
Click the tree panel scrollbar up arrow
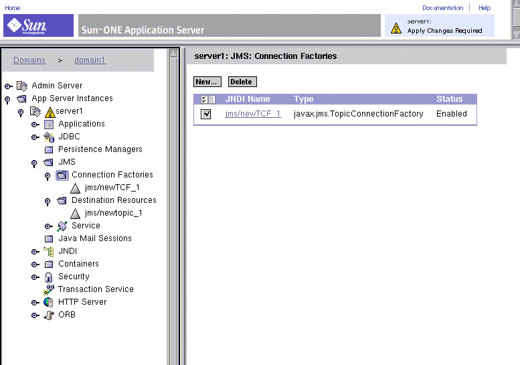coord(173,53)
